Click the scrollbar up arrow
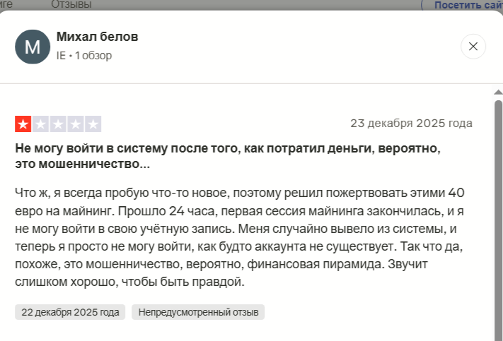Screen dimensions: 503x341 498,92
